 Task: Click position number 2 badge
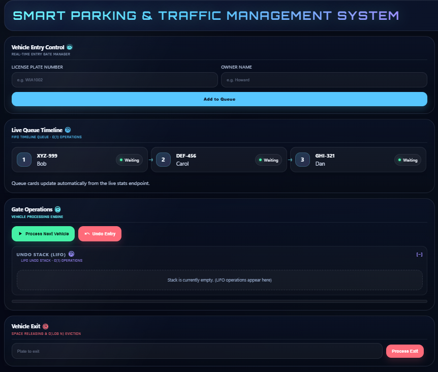pos(163,160)
